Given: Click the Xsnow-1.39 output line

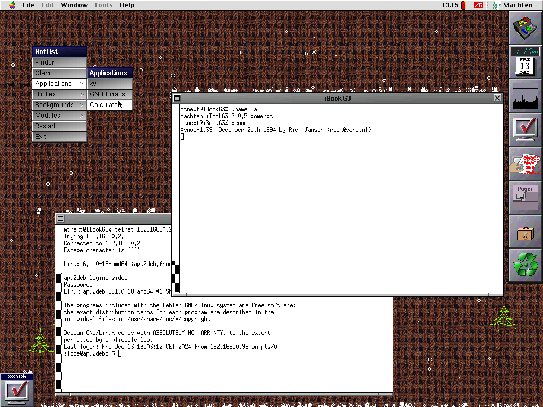Looking at the screenshot, I should click(x=276, y=130).
